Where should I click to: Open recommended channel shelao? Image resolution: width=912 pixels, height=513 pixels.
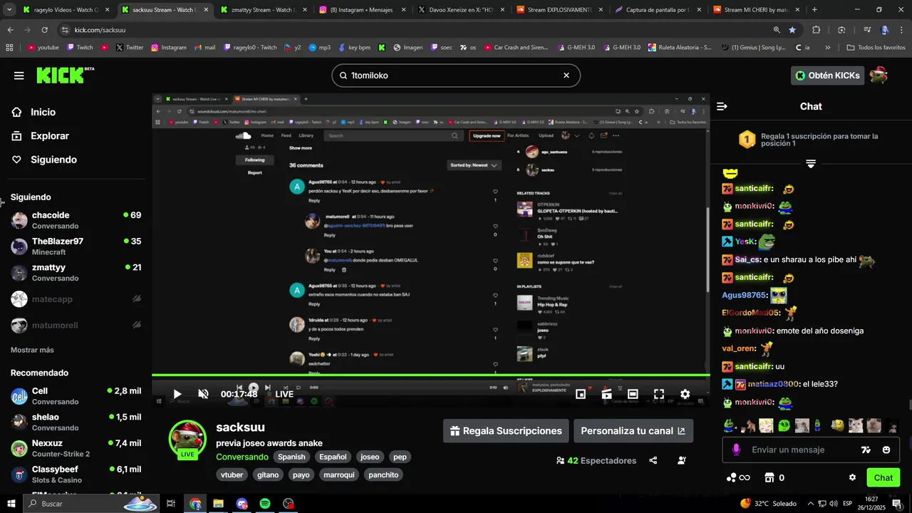point(76,422)
